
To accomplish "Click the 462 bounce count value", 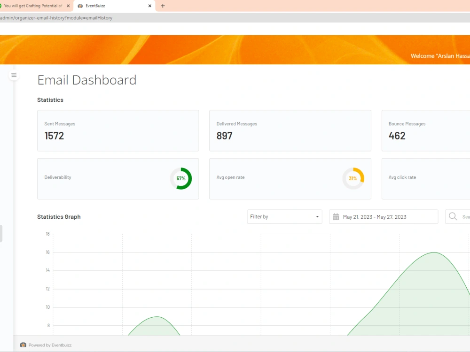I will [397, 136].
